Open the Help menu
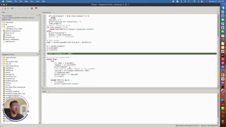This screenshot has height=127, width=226. (x=43, y=1)
